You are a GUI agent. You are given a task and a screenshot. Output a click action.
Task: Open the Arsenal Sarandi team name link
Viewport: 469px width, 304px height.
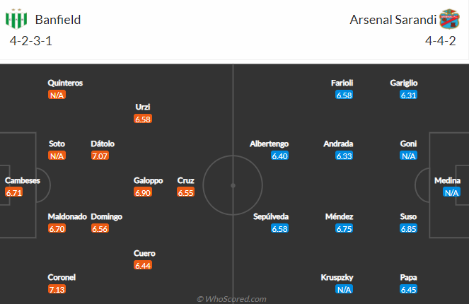click(x=393, y=20)
